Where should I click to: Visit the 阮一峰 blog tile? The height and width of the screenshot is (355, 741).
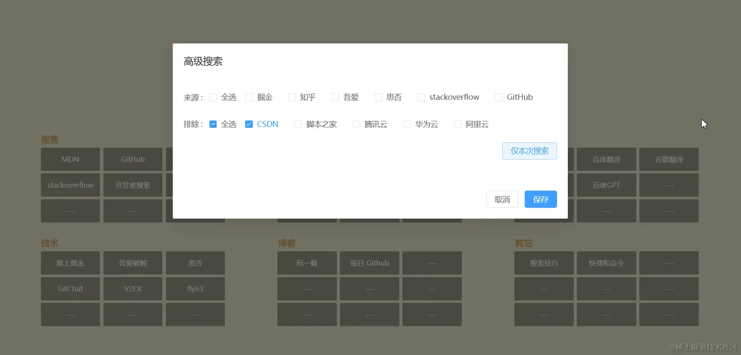307,263
